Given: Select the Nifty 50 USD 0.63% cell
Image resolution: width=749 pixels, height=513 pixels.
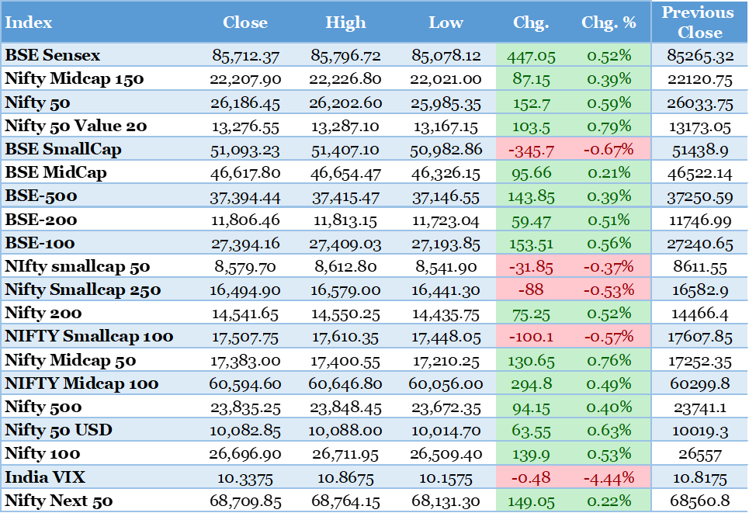Looking at the screenshot, I should pos(609,430).
